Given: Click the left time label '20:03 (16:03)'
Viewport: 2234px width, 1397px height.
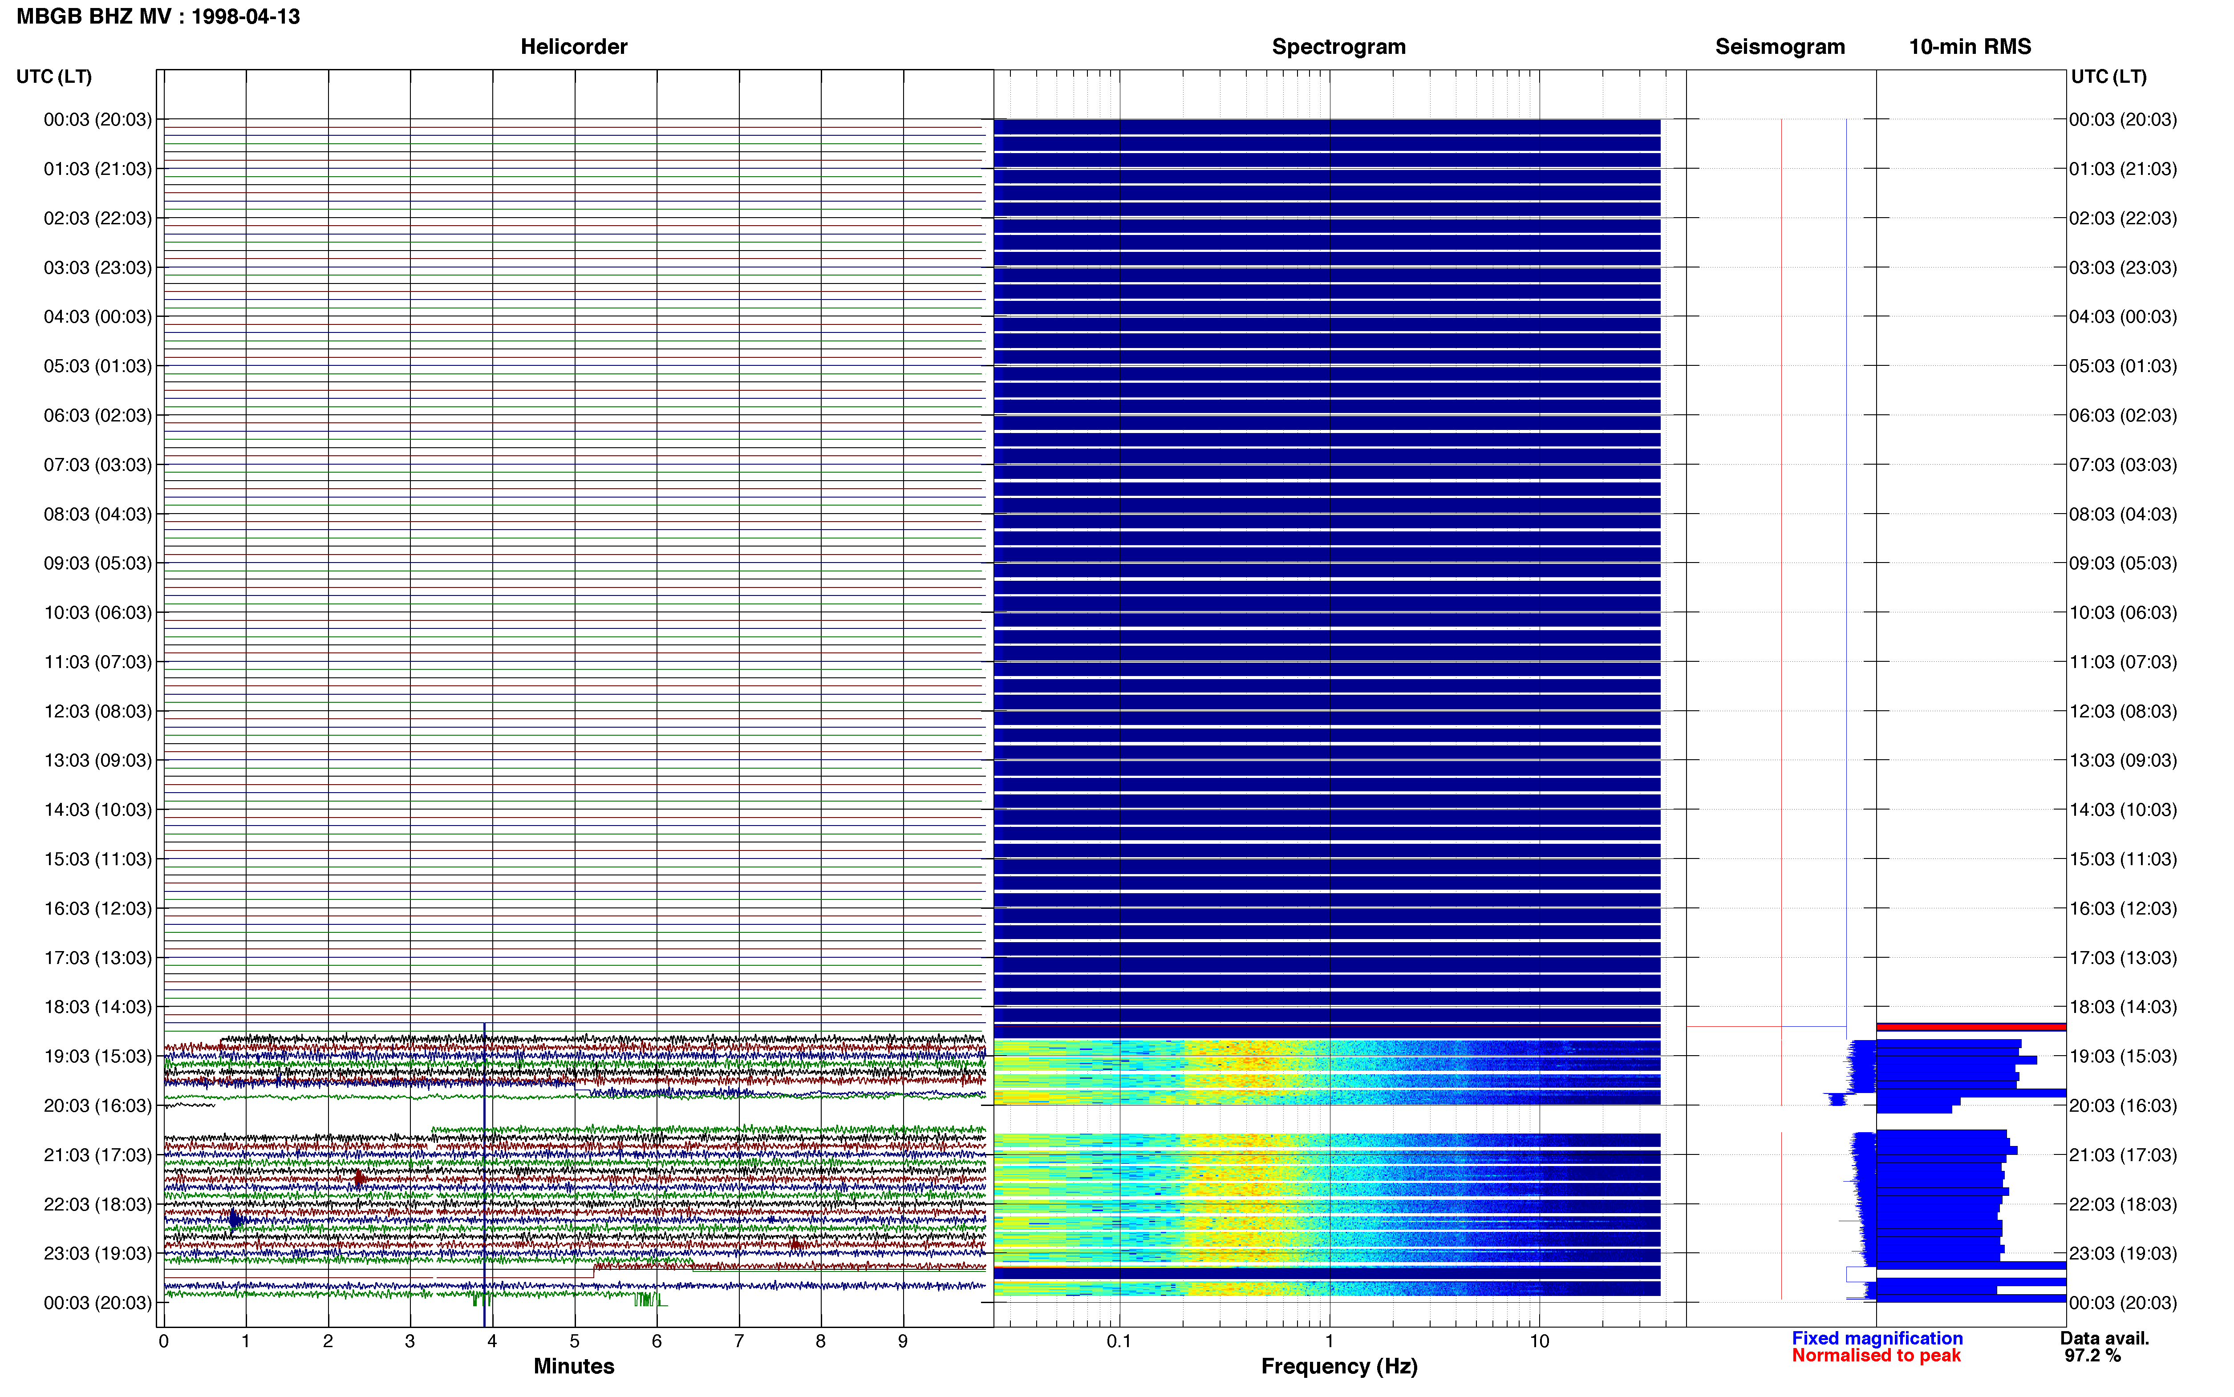Looking at the screenshot, I should (98, 1105).
